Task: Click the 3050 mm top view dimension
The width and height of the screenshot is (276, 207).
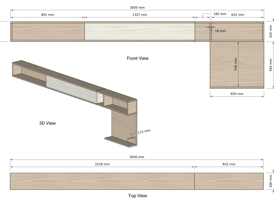Action: coord(137,157)
